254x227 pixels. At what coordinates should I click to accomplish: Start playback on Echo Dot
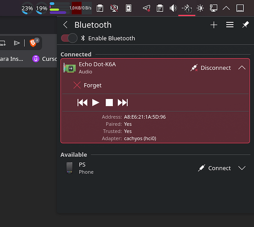95,103
